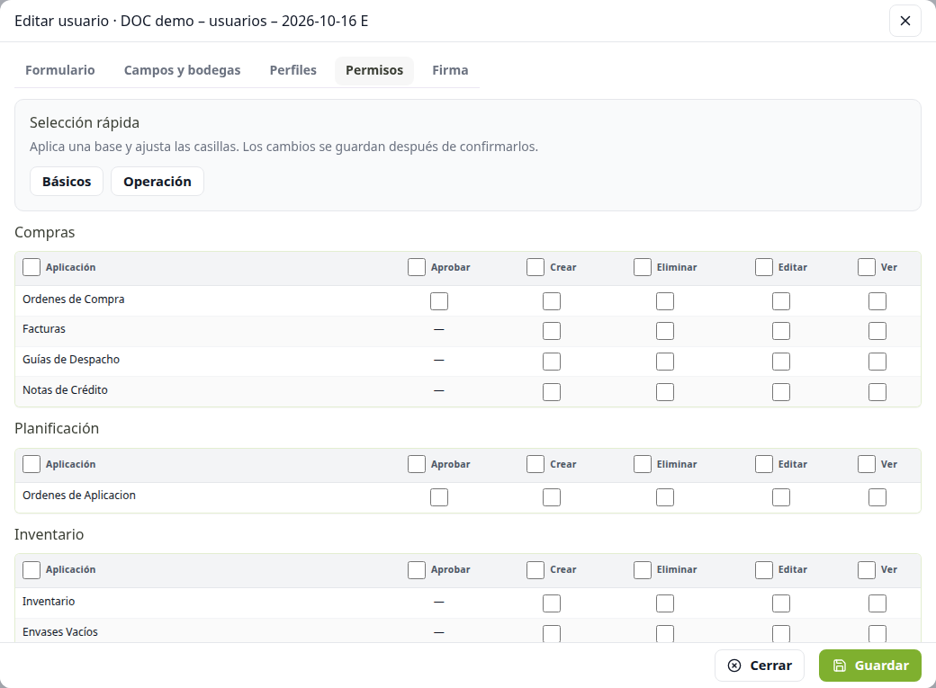Enable Crear in the Inventario application row
This screenshot has height=688, width=936.
click(x=552, y=603)
